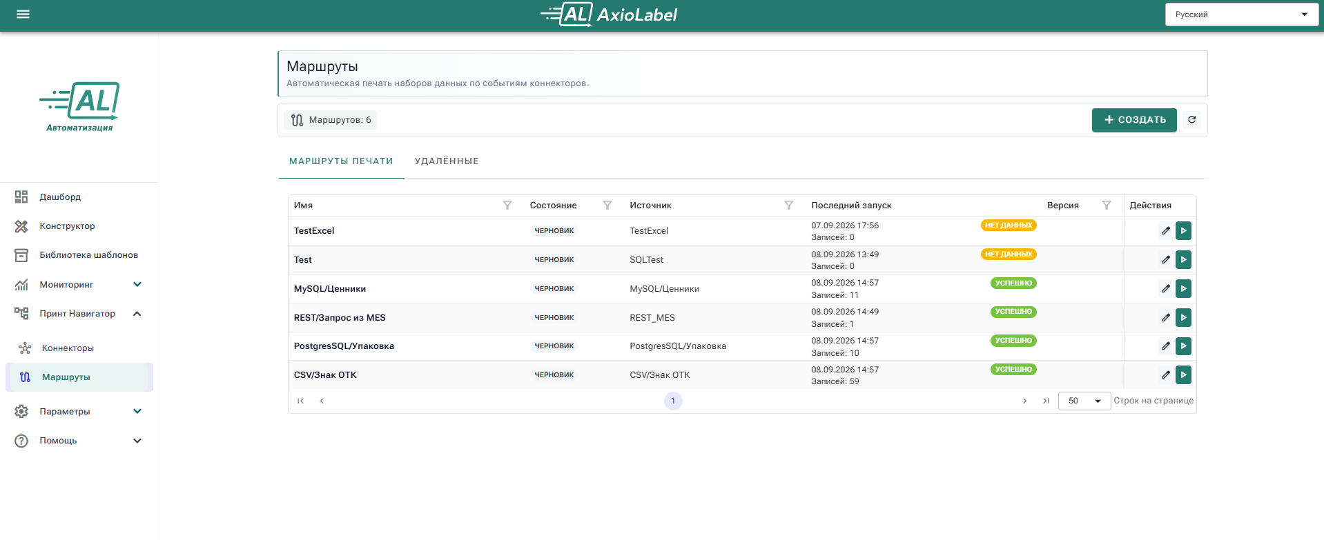Click the Последний запуск column header
This screenshot has height=540, width=1324.
tap(851, 206)
